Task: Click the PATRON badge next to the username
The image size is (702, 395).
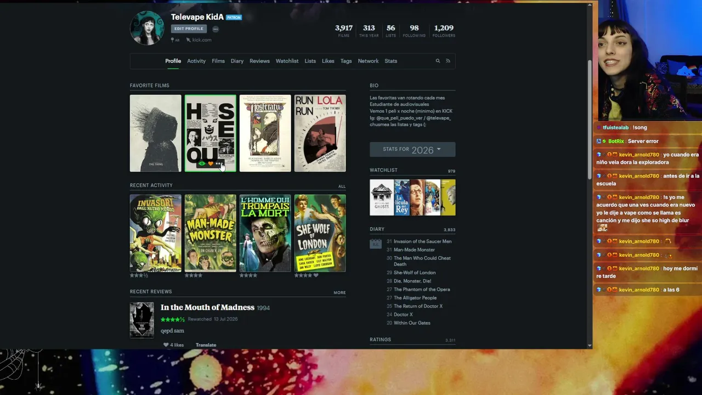Action: (x=234, y=18)
